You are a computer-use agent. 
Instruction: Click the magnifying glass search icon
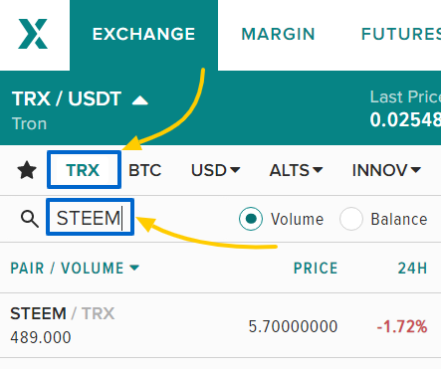point(29,219)
